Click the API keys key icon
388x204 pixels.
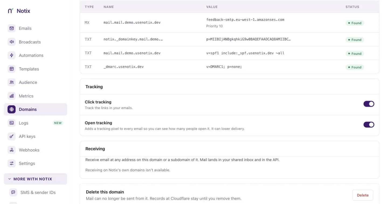(x=12, y=136)
